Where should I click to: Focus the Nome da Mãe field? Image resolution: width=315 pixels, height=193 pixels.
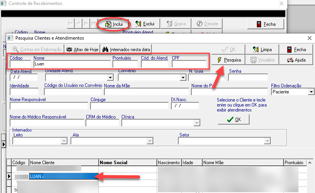tap(146, 92)
